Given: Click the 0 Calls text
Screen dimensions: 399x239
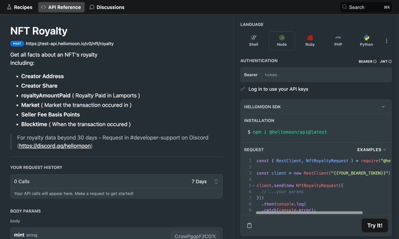Looking at the screenshot, I should click(22, 181).
